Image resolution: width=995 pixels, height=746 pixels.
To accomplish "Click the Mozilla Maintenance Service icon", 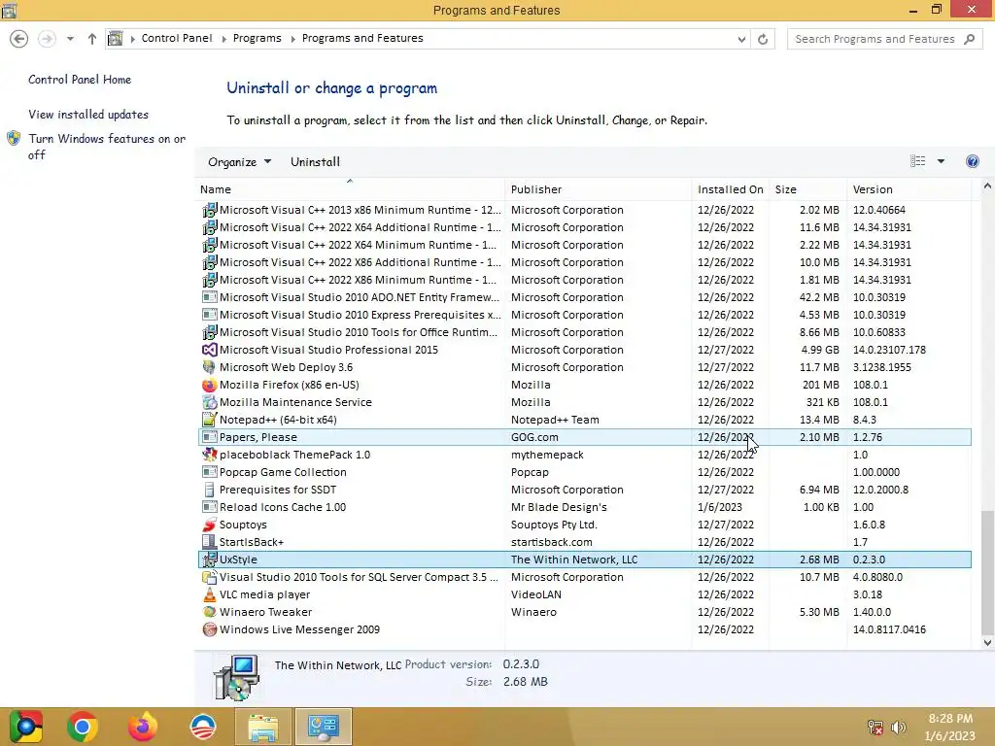I will click(210, 402).
